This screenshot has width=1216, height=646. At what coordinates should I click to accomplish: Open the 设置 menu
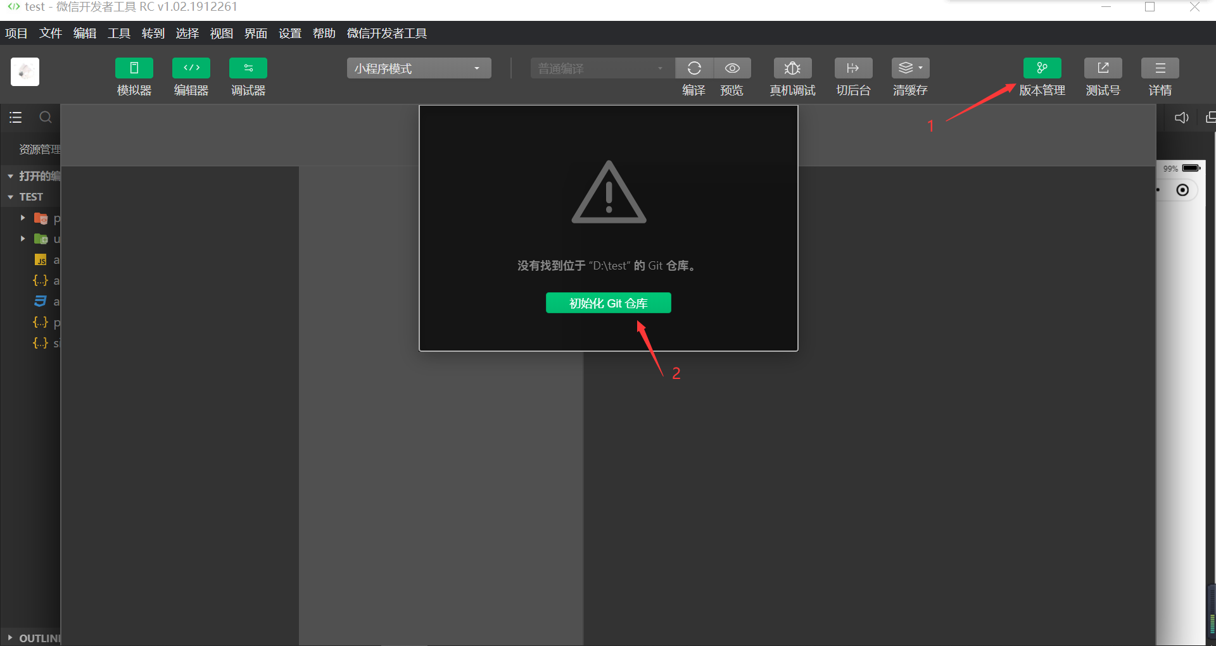pyautogui.click(x=290, y=34)
